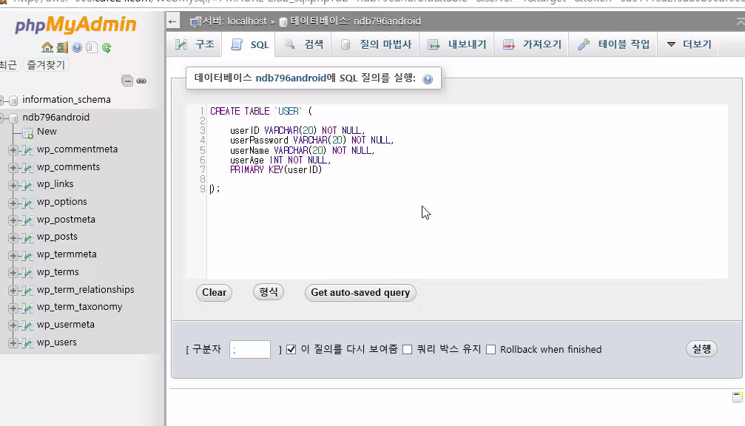The height and width of the screenshot is (426, 745).
Task: Click the wp_comments table icon
Action: point(27,168)
